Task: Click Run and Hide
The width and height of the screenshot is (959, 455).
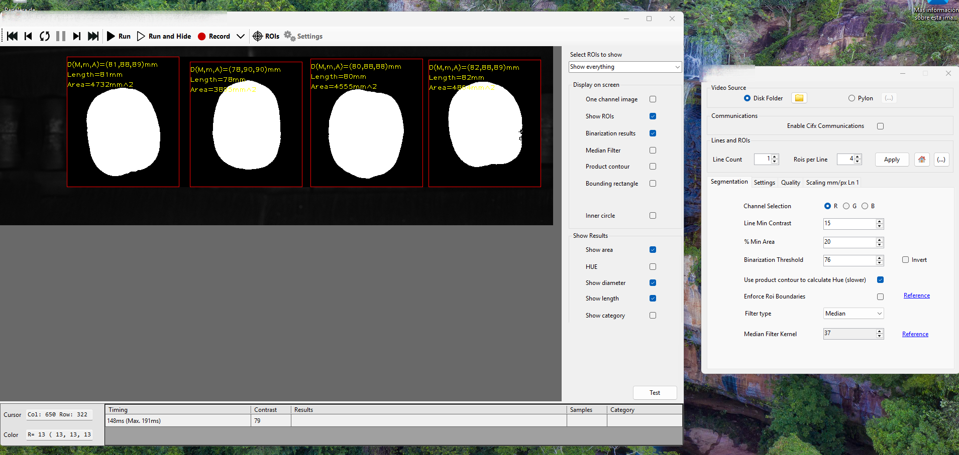Action: [164, 36]
